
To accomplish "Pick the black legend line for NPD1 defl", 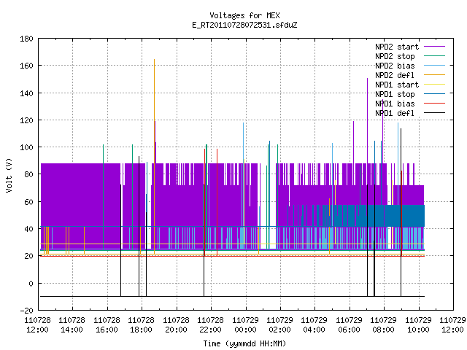I will pyautogui.click(x=434, y=113).
